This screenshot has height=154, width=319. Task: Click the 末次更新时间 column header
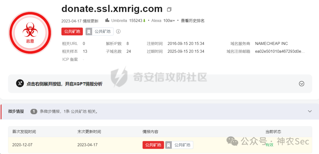point(89,132)
